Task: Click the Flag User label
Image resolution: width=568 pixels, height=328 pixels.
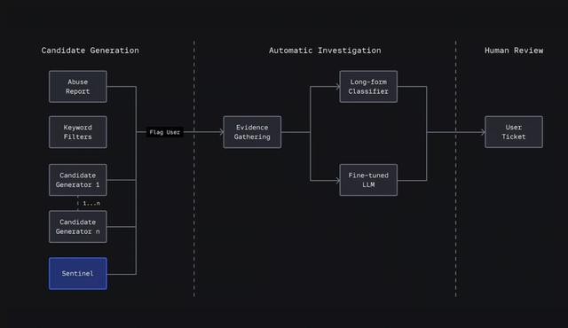Action: tap(164, 132)
